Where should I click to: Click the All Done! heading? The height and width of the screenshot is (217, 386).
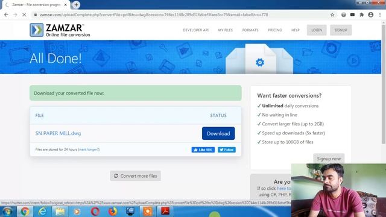(55, 58)
